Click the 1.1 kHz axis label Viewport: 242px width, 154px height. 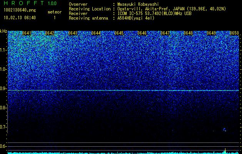tap(3, 50)
